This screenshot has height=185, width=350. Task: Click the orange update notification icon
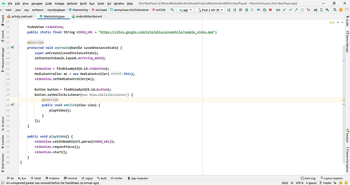[x=341, y=10]
